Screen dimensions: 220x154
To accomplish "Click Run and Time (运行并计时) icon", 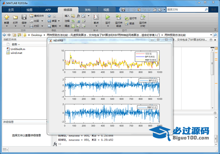I will point(143,17).
